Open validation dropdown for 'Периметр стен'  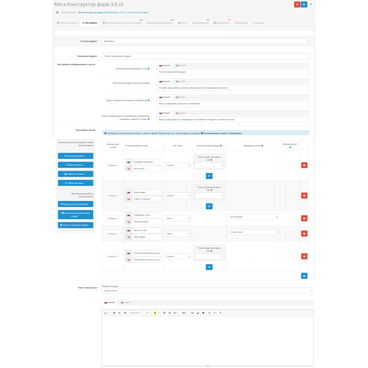click(253, 217)
